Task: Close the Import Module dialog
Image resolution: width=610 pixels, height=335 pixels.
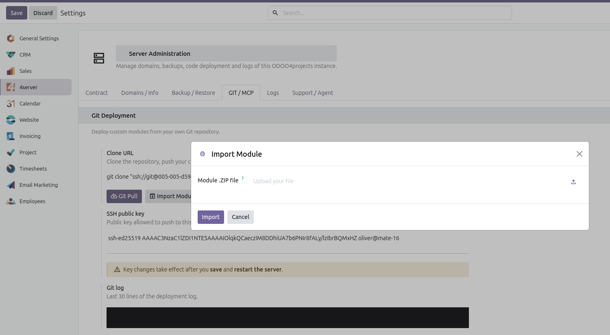Action: coord(579,154)
